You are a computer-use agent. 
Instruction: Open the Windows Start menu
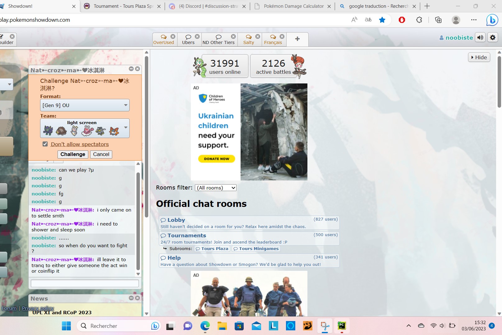[66, 326]
